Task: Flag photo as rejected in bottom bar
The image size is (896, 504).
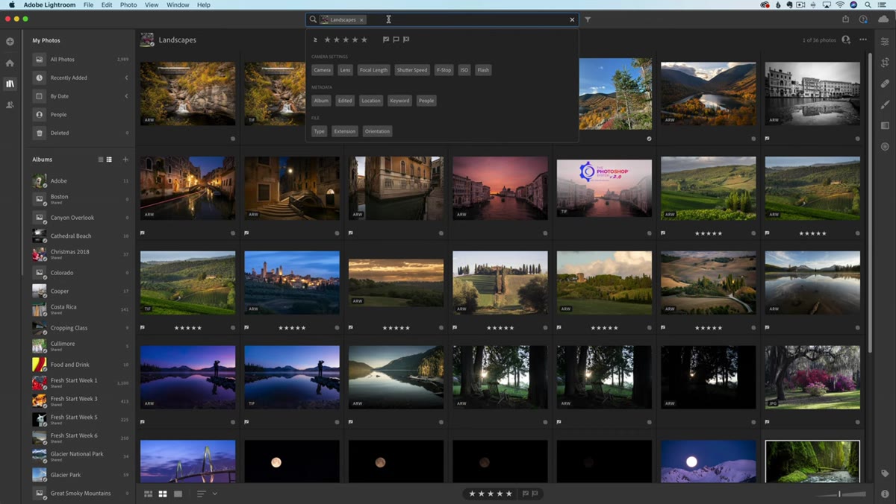Action: tap(535, 494)
